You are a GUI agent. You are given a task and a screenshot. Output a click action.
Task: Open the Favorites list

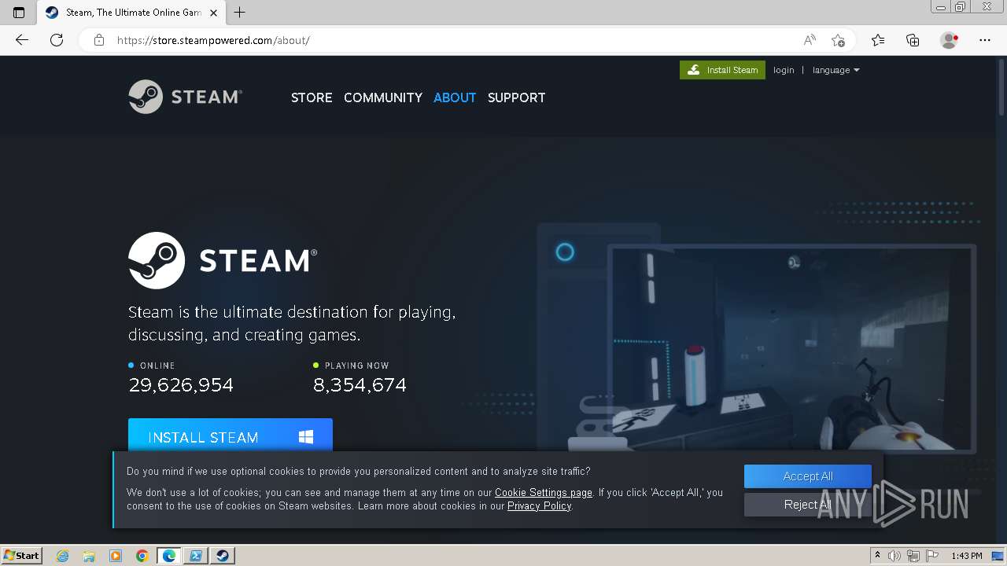878,40
